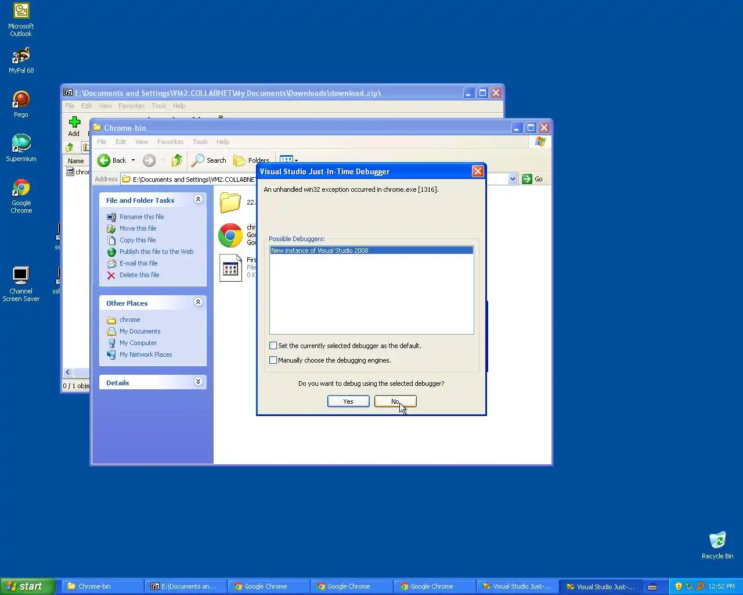Open Microsoft Outlook desktop icon

[21, 20]
